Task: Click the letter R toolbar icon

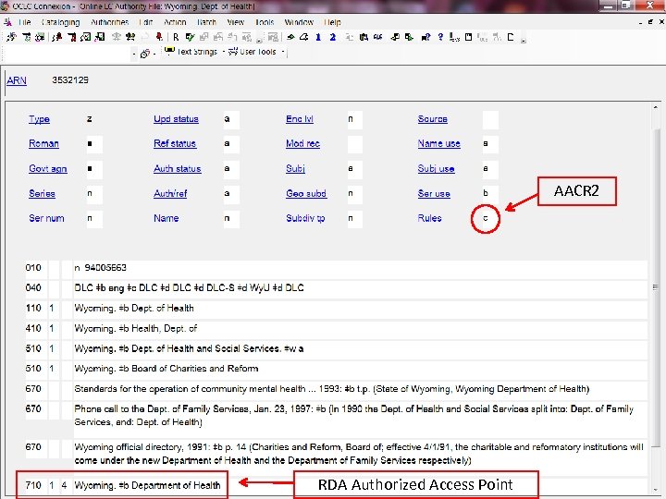Action: 176,37
